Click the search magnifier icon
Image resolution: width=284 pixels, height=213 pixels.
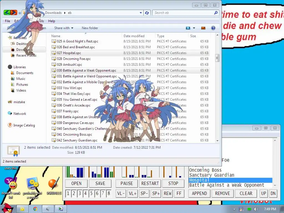215,13
